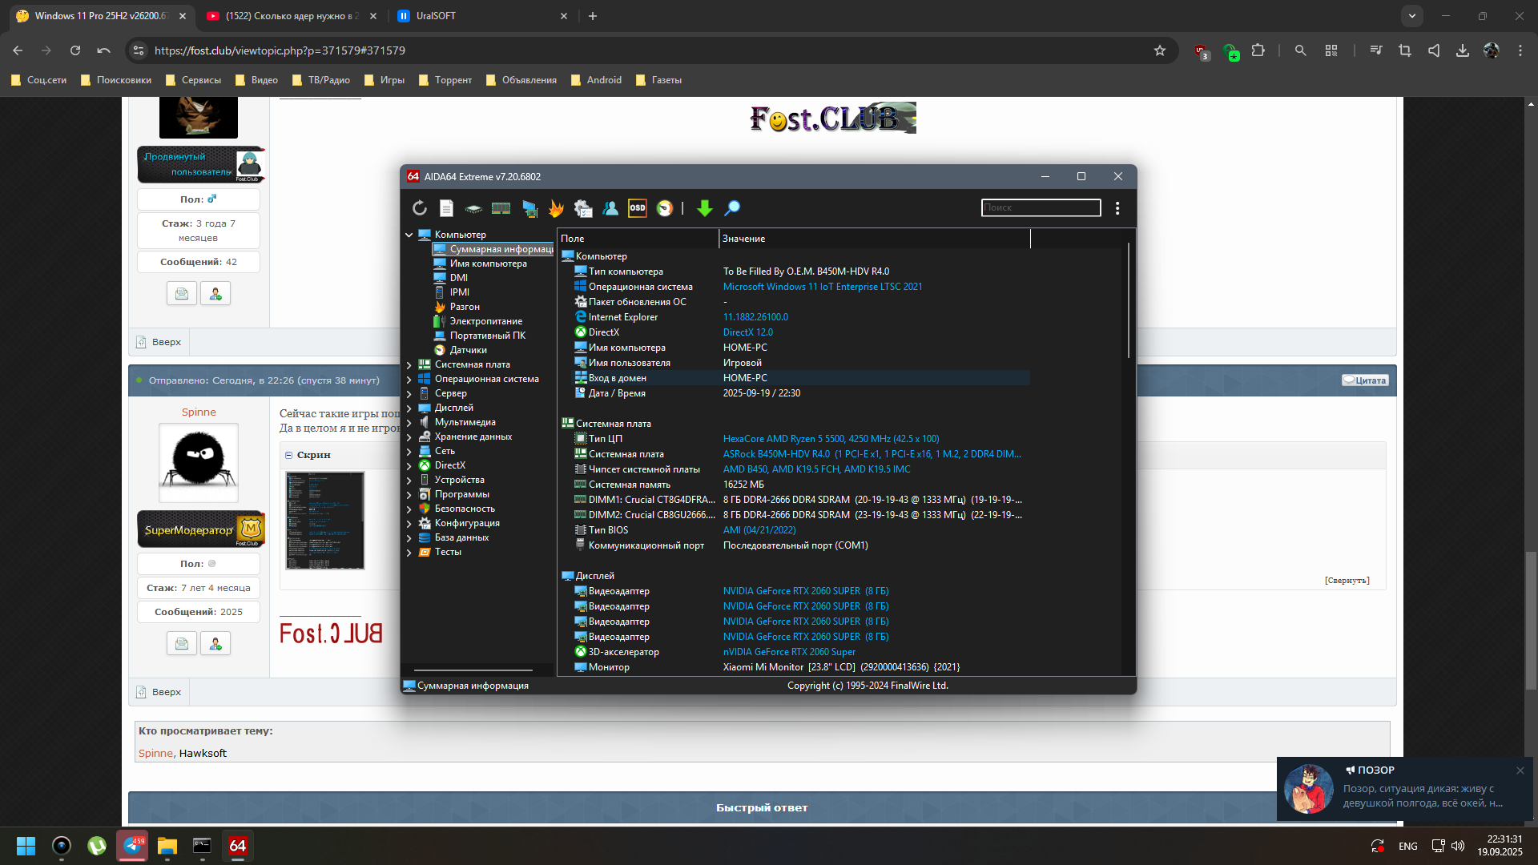Click the AIDA64 taskbar icon
Screen dimensions: 1538x865
coord(238,846)
